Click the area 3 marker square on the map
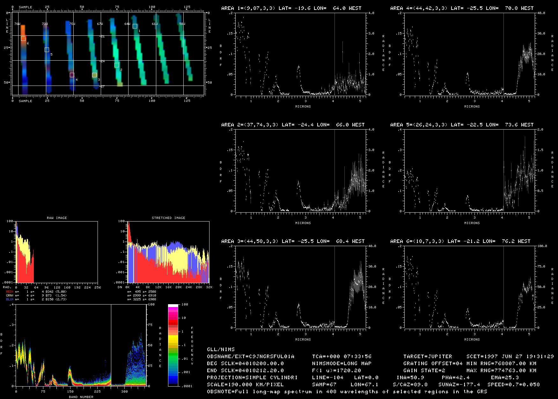Screen dimensions: 558x399 [x=94, y=75]
